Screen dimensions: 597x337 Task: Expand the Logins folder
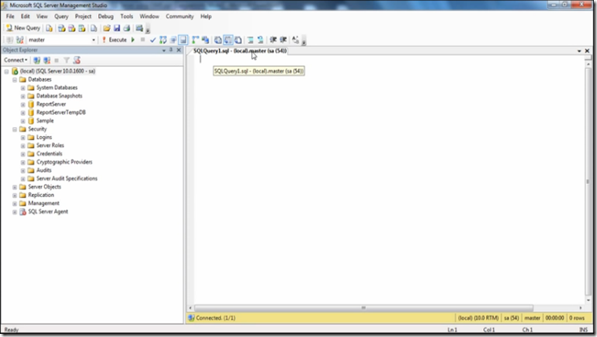point(23,137)
